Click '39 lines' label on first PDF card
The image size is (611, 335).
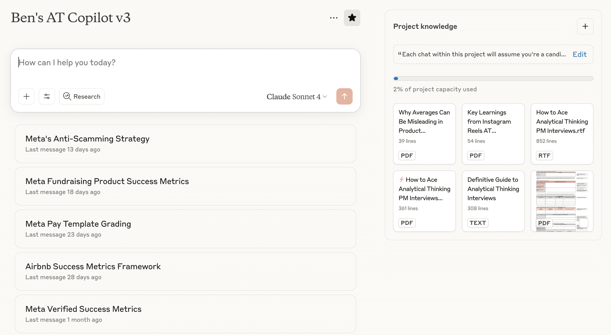pyautogui.click(x=407, y=141)
